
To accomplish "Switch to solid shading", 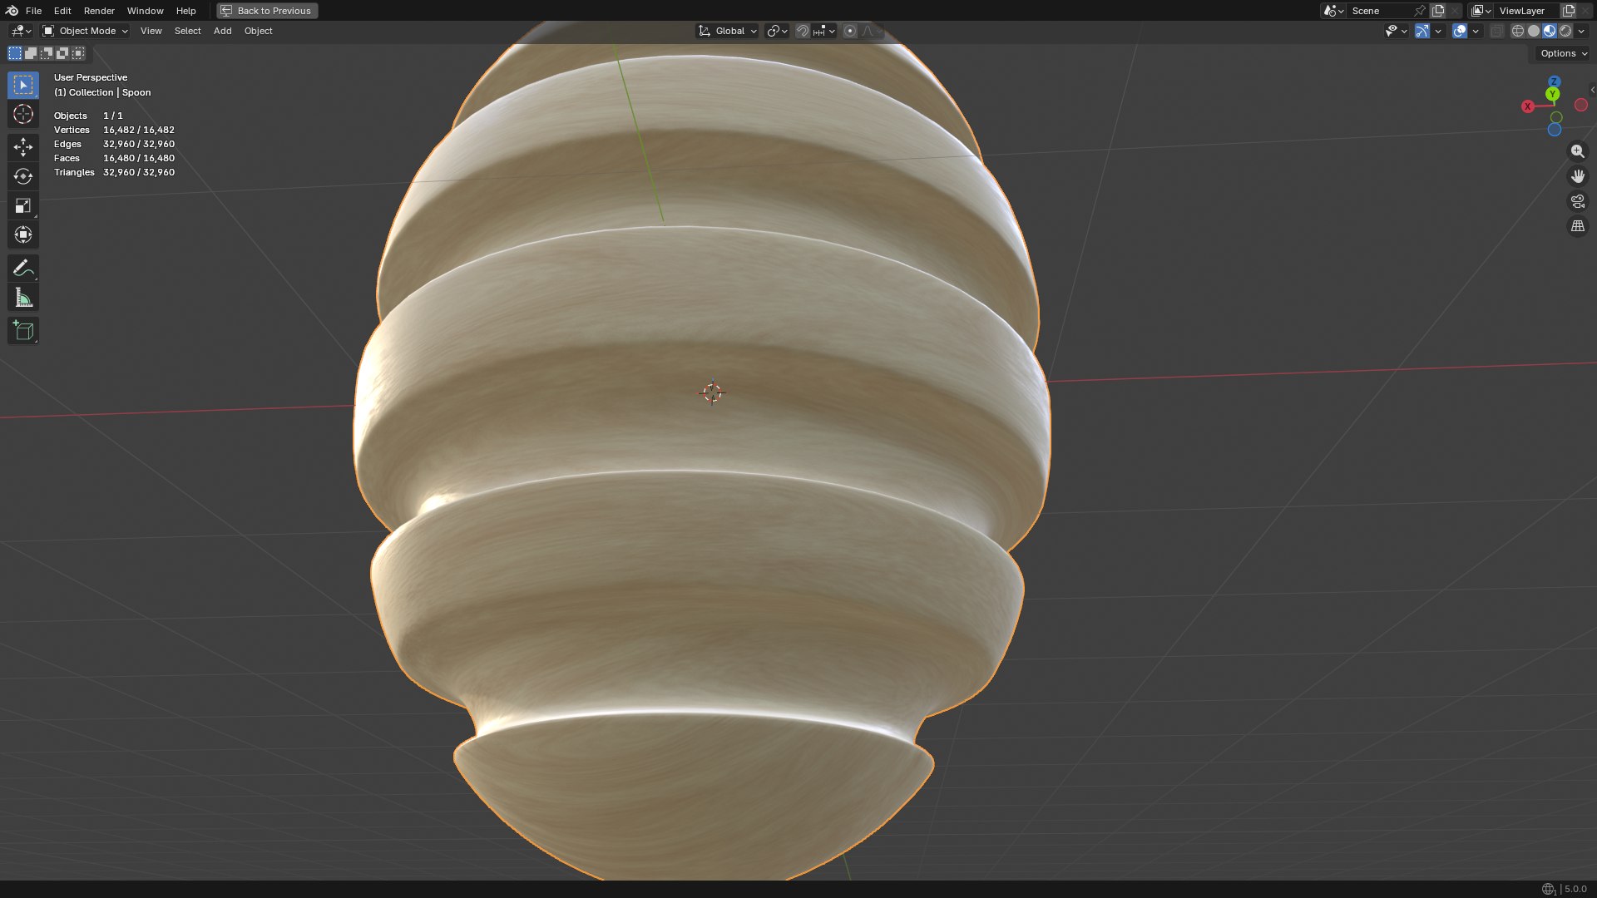I will (1534, 31).
